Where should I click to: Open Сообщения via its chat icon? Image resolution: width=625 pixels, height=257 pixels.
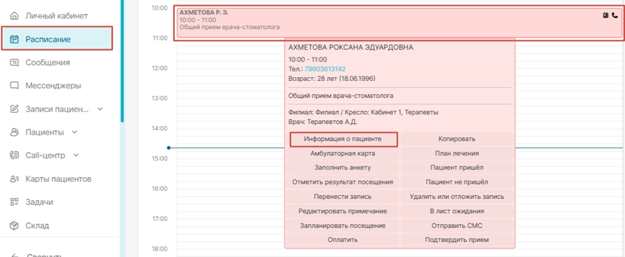pos(14,62)
